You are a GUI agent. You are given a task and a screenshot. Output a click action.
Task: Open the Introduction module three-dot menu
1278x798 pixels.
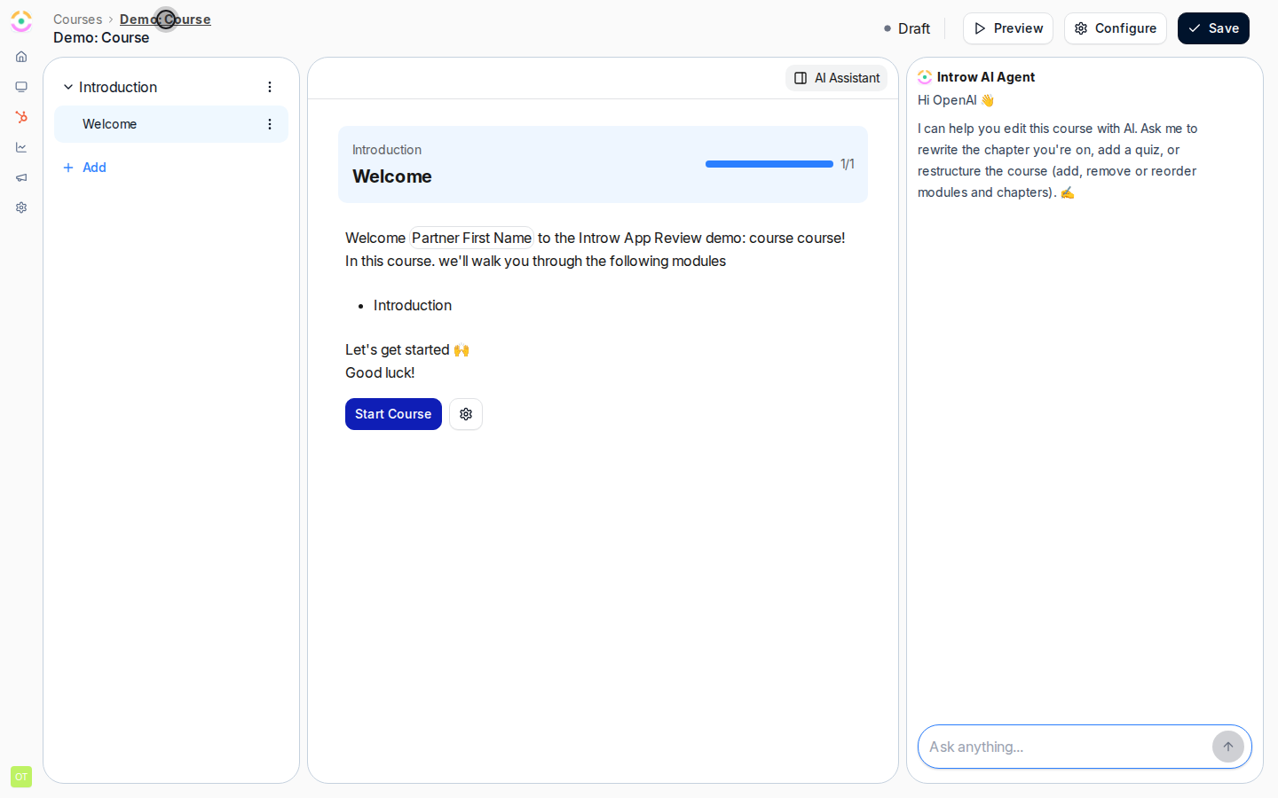(270, 87)
